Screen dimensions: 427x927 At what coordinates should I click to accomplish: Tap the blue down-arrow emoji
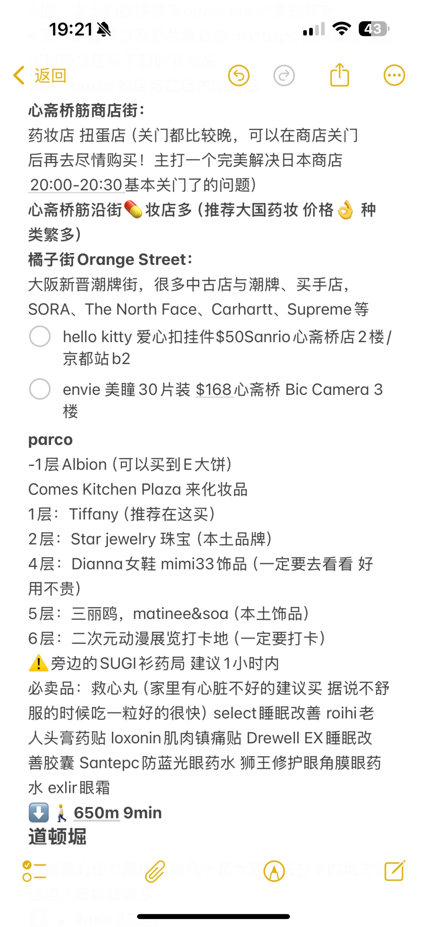pos(39,813)
